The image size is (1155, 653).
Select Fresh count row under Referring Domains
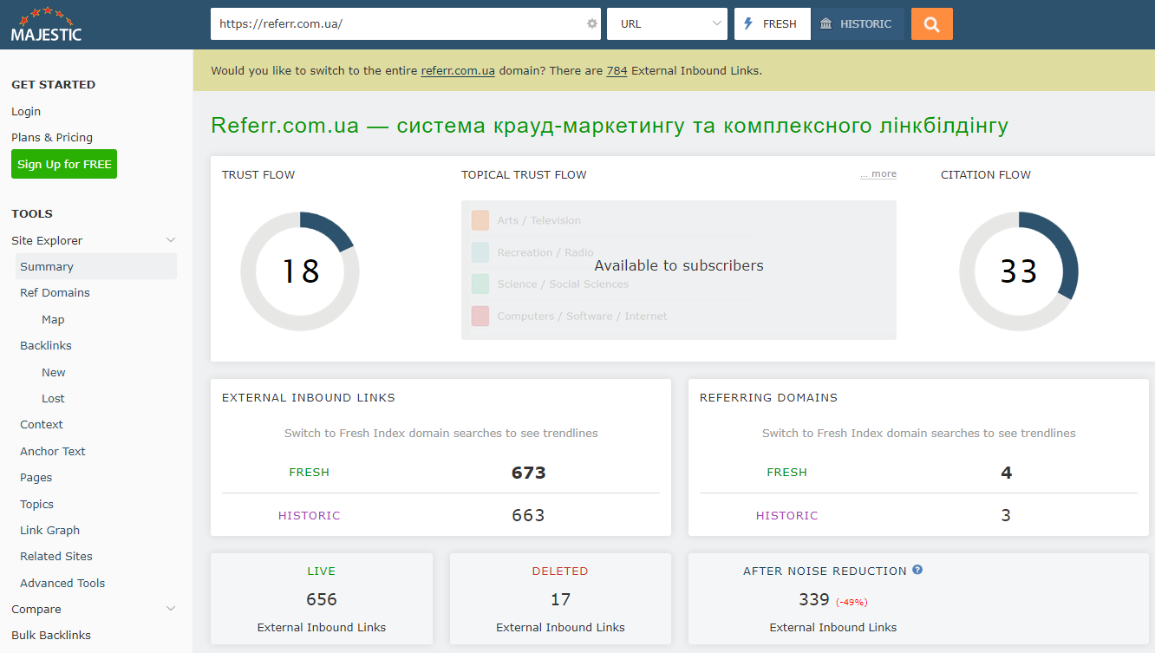pyautogui.click(x=786, y=473)
